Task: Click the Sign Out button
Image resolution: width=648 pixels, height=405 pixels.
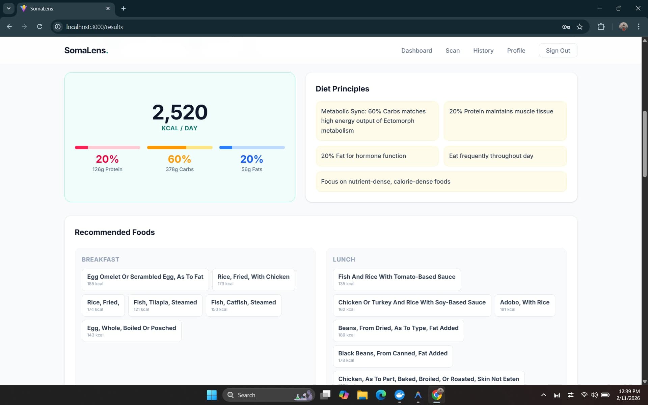Action: pos(558,51)
